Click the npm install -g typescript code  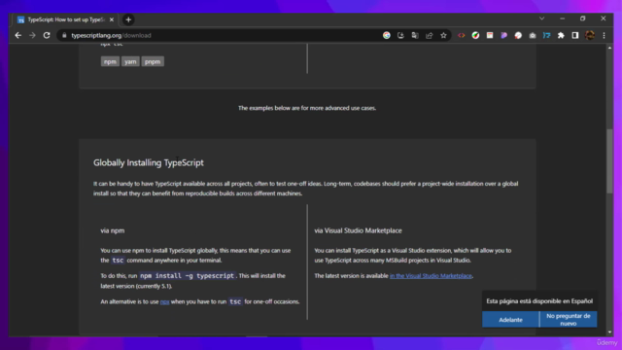(x=187, y=276)
